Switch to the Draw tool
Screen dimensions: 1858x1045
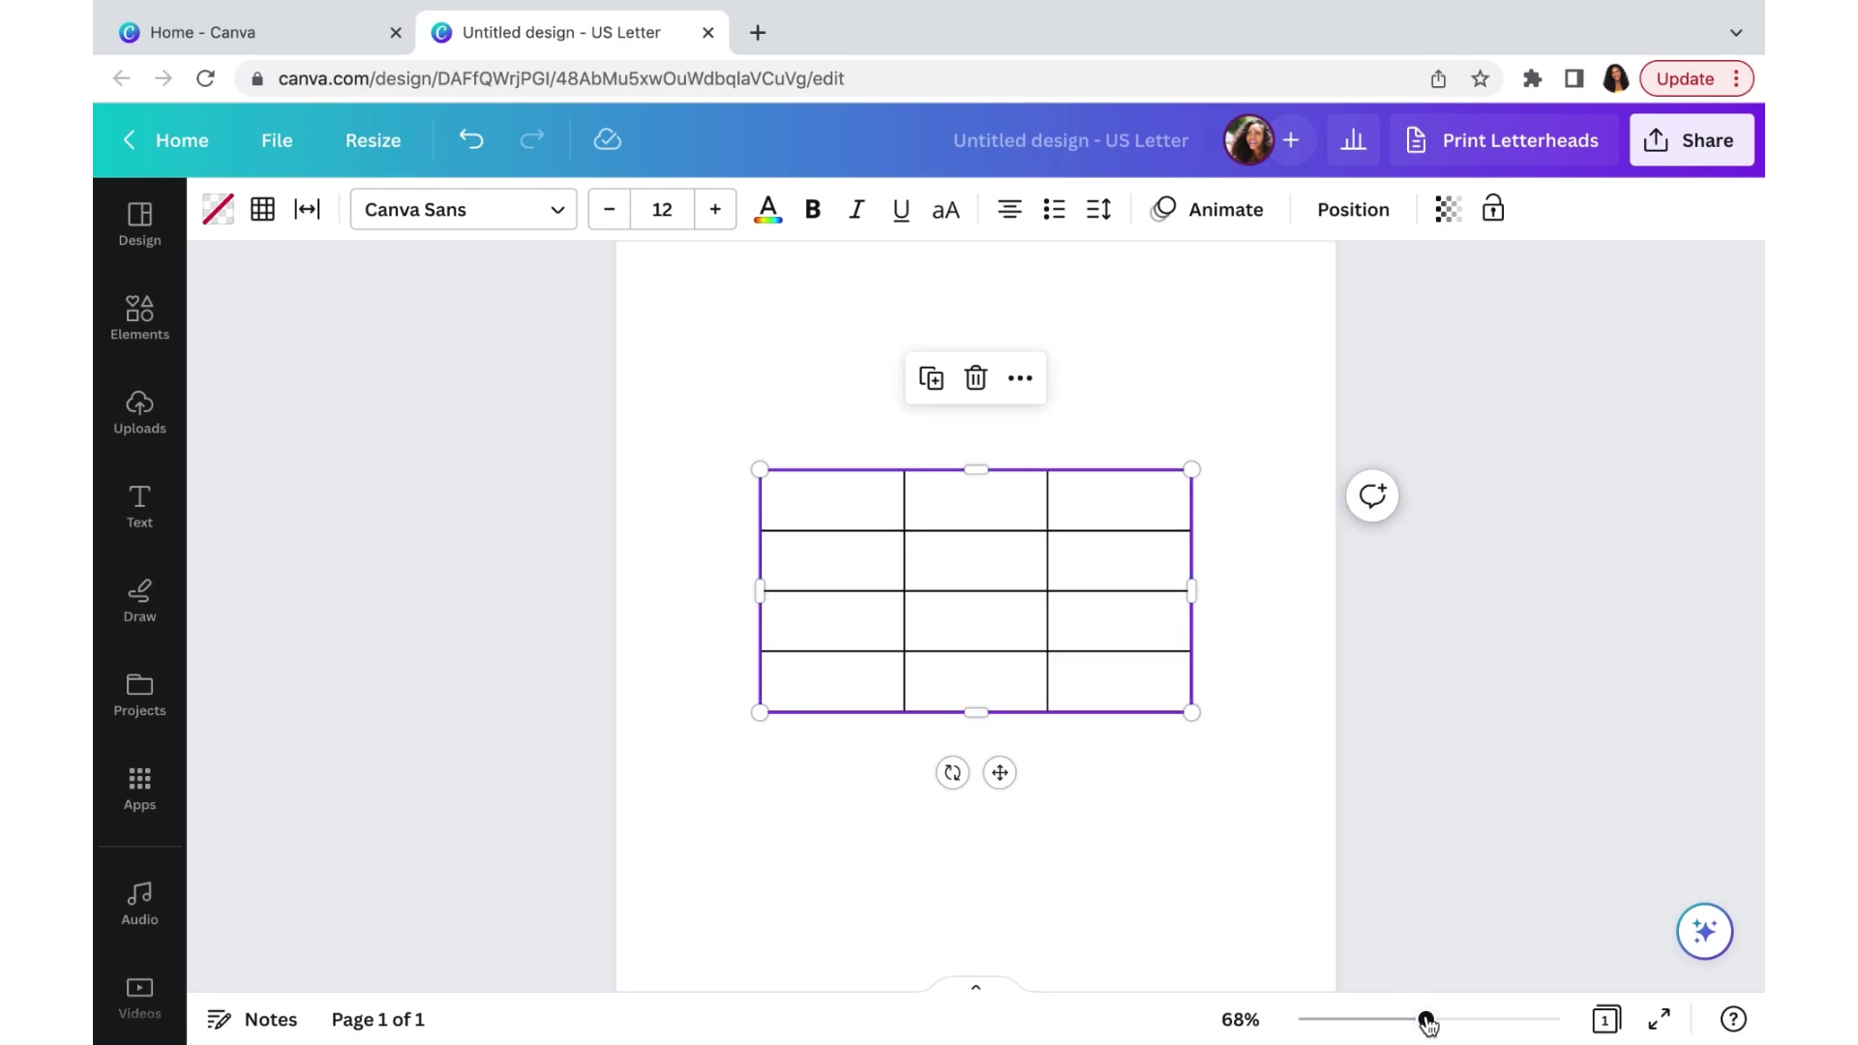138,600
